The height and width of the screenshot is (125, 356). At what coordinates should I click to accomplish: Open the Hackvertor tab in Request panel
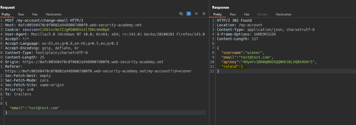tap(54, 14)
